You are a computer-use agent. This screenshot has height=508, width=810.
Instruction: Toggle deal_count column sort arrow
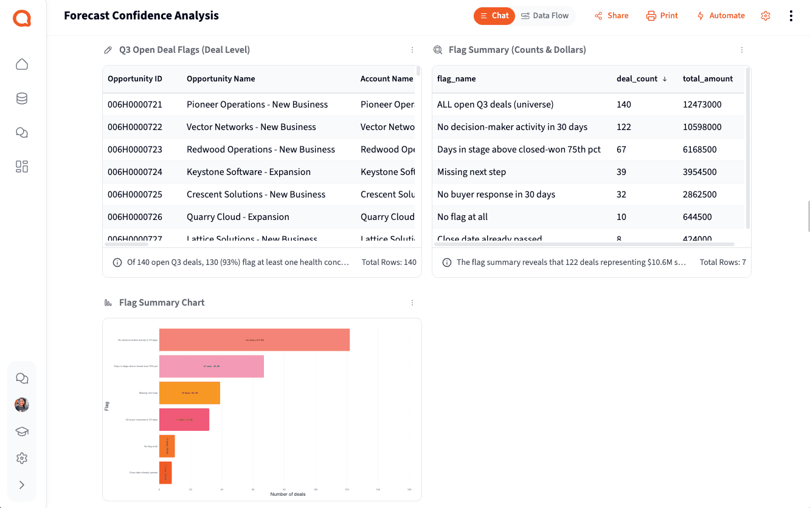click(x=665, y=79)
